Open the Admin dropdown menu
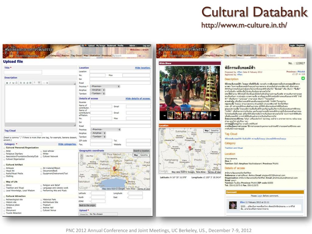Screen dimensions: 312x234 (x=133, y=46)
